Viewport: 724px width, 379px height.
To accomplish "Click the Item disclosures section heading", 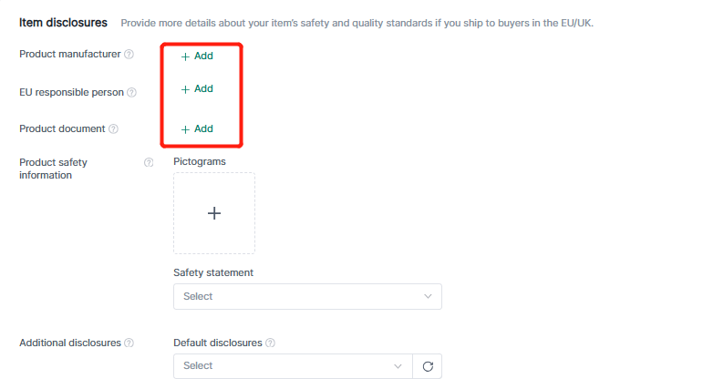I will [63, 22].
